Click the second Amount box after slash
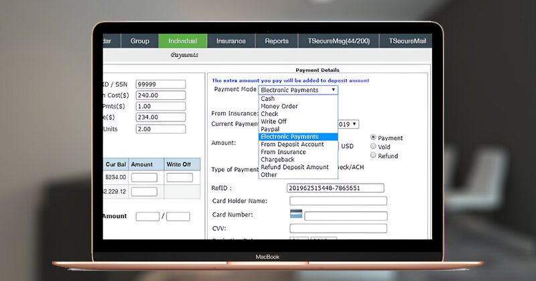The height and width of the screenshot is (281, 536). tap(178, 217)
